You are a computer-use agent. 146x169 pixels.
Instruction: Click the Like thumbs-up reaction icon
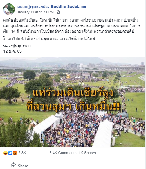pyautogui.click(x=10, y=153)
